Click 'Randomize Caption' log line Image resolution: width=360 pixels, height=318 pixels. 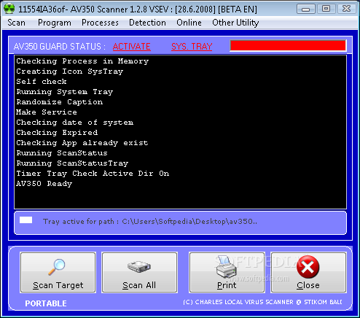coord(60,102)
